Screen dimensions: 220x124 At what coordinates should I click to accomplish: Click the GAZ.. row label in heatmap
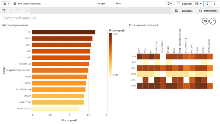click(133, 68)
